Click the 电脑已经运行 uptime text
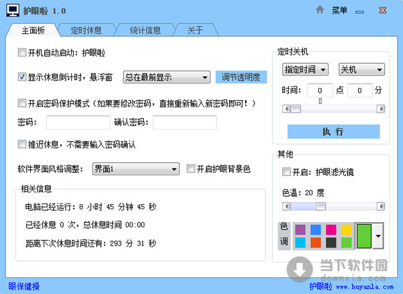 (91, 207)
